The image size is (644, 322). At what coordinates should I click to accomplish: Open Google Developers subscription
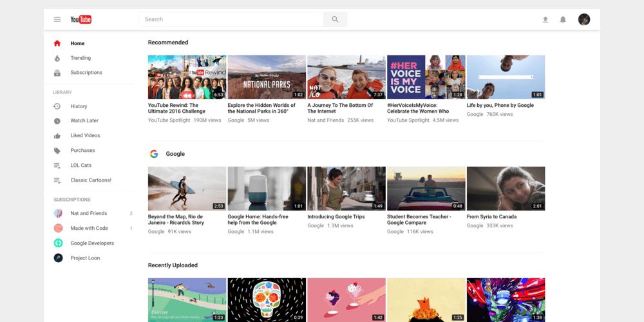[x=92, y=243]
